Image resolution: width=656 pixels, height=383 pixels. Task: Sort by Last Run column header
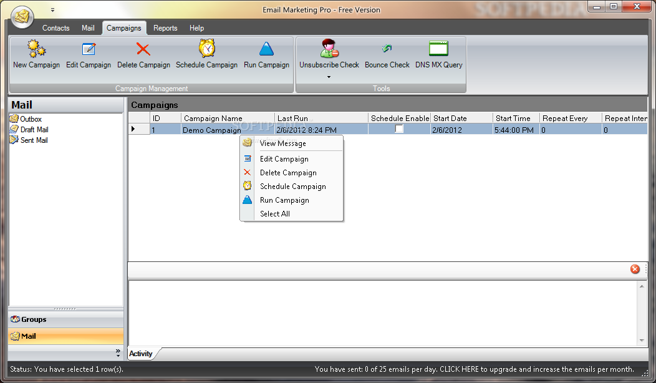coord(321,119)
